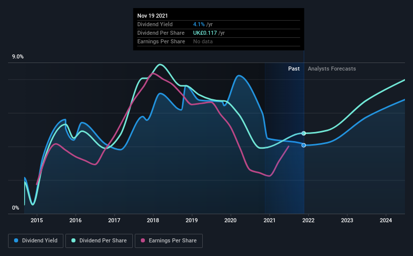Click the UK£0.117 dividend per share value
Viewport: 413px width, 256px height.
click(x=205, y=33)
